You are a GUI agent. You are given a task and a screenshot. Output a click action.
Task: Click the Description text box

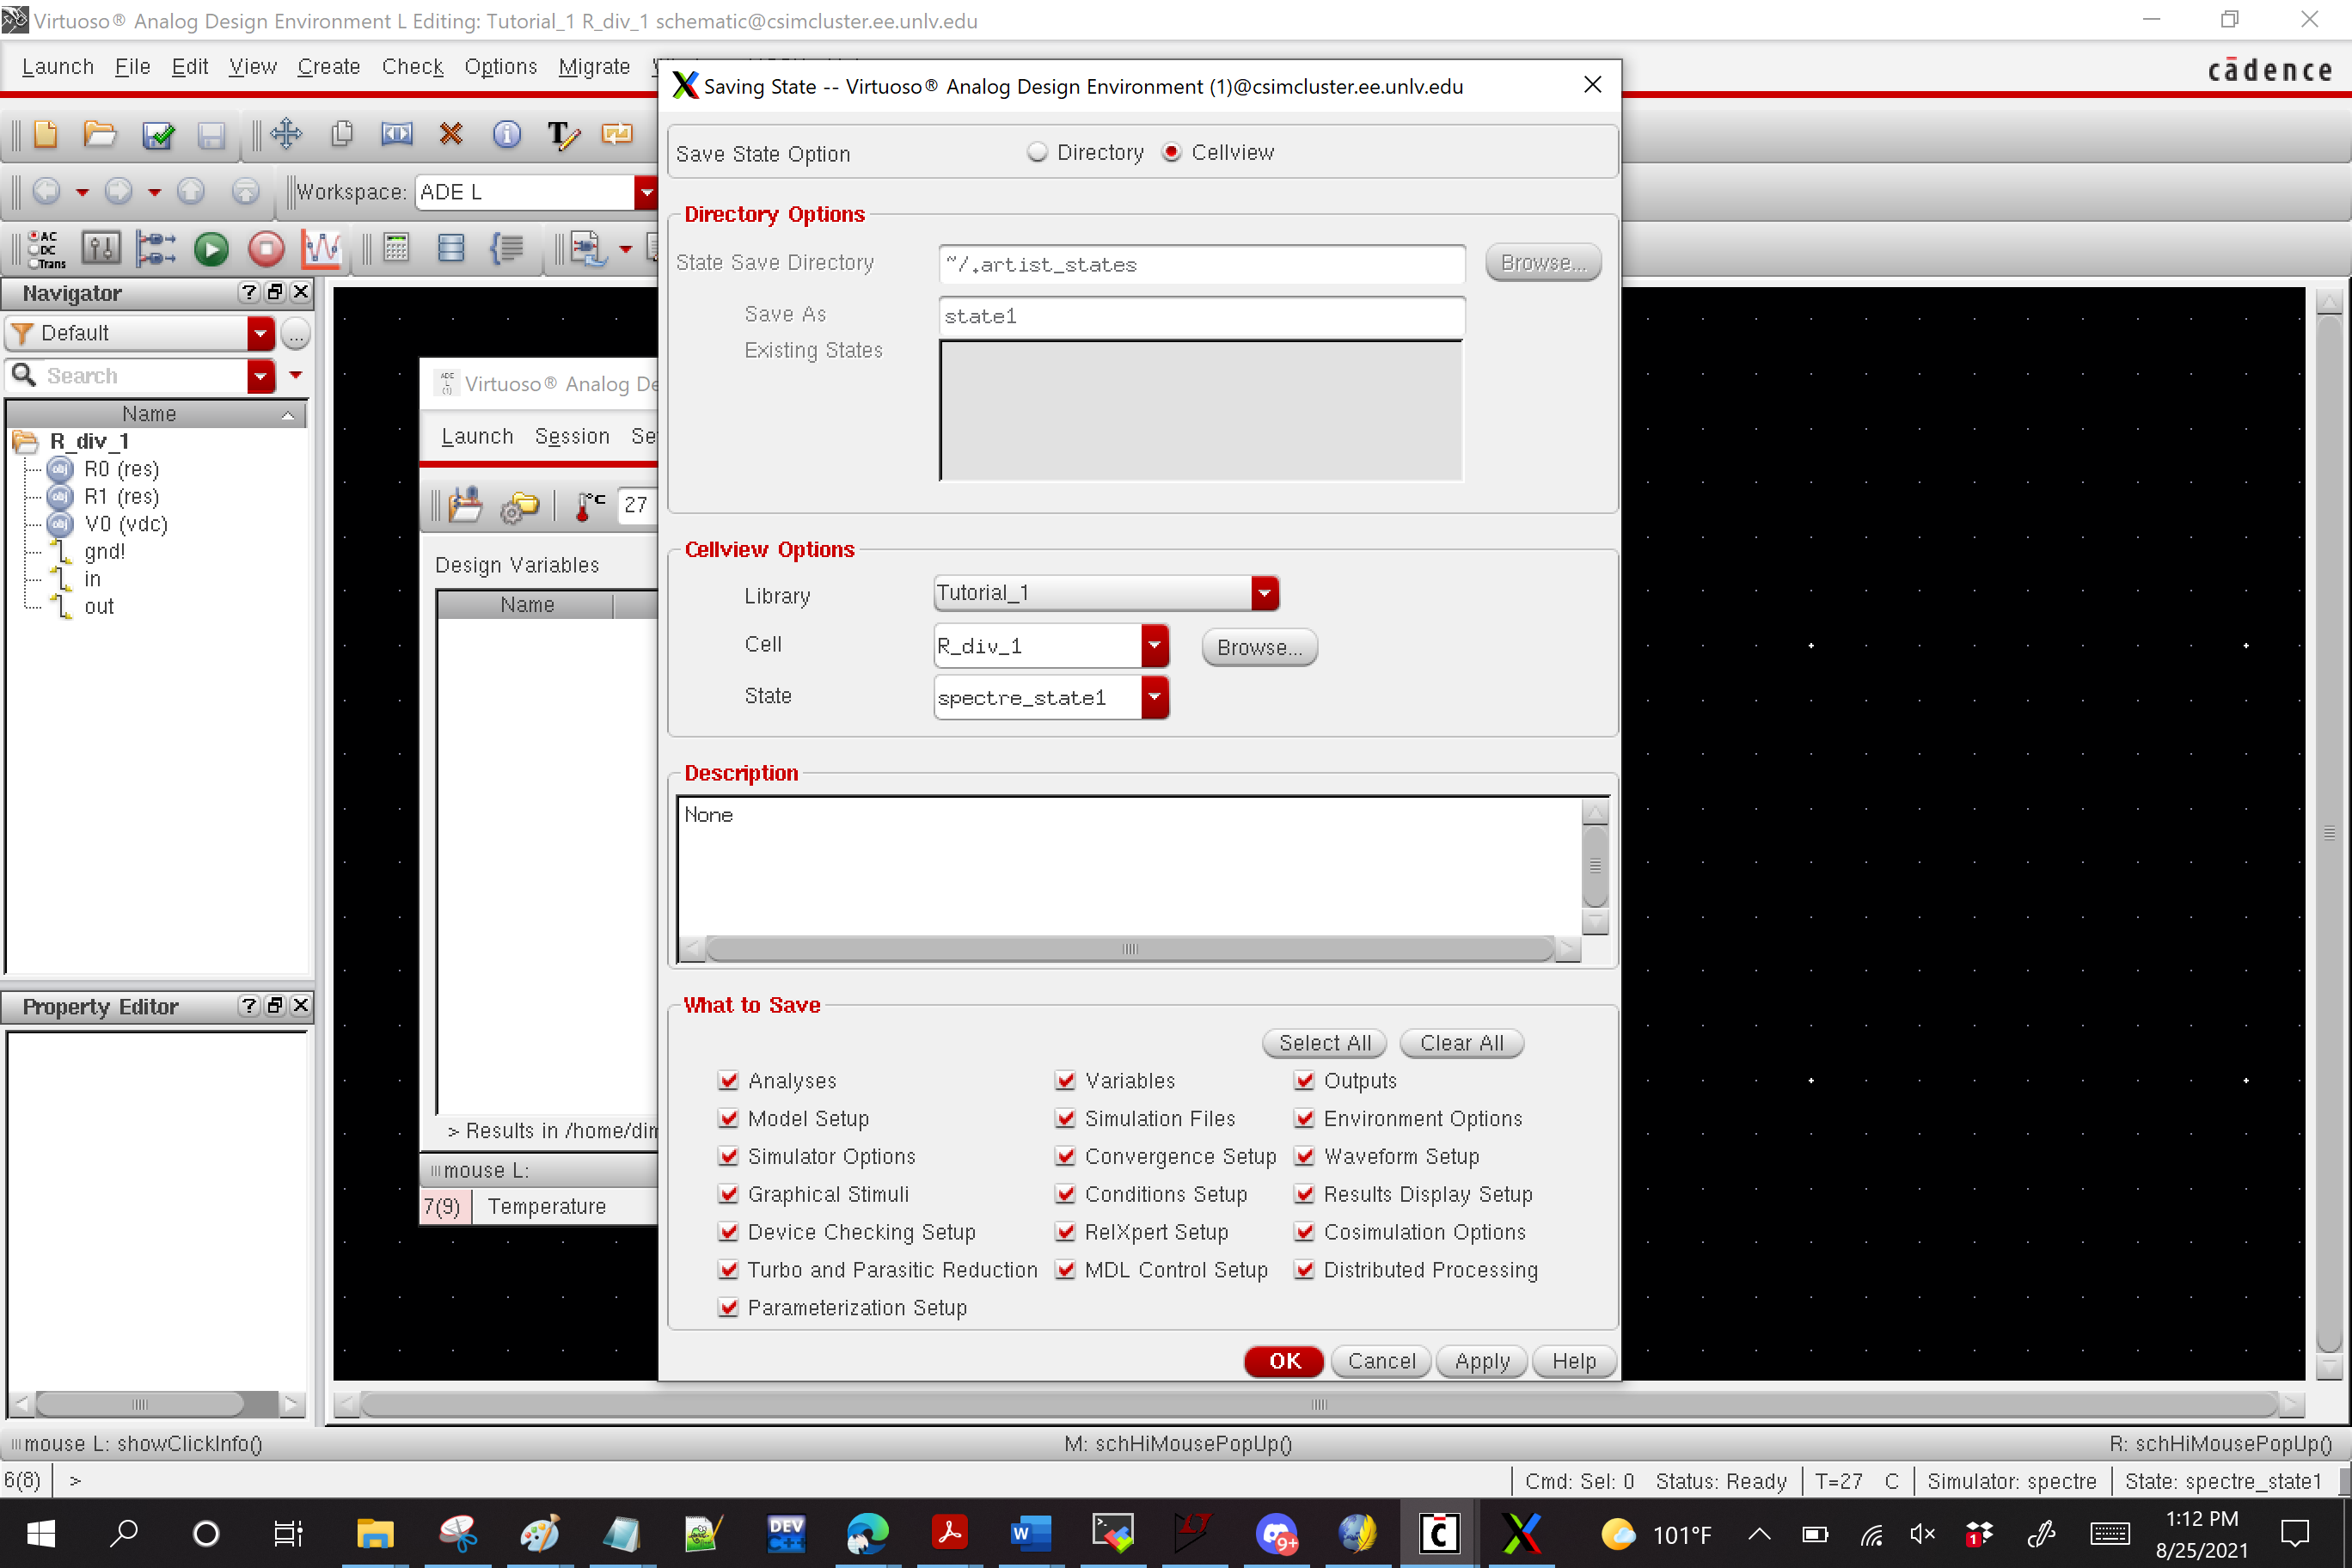pos(1128,865)
